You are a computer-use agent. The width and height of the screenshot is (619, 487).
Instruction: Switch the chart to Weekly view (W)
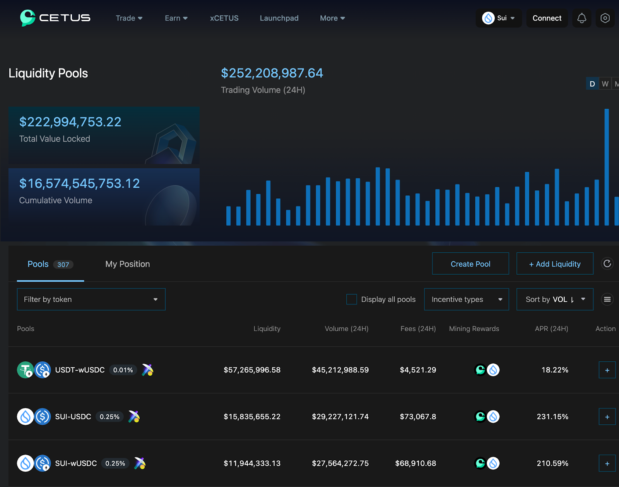tap(605, 84)
